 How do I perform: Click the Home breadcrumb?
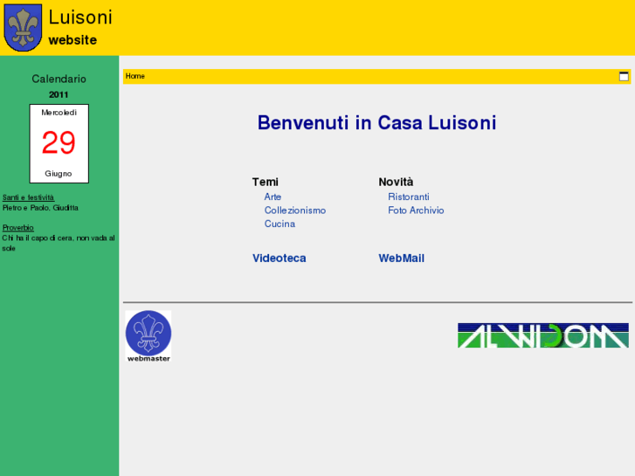click(x=135, y=76)
